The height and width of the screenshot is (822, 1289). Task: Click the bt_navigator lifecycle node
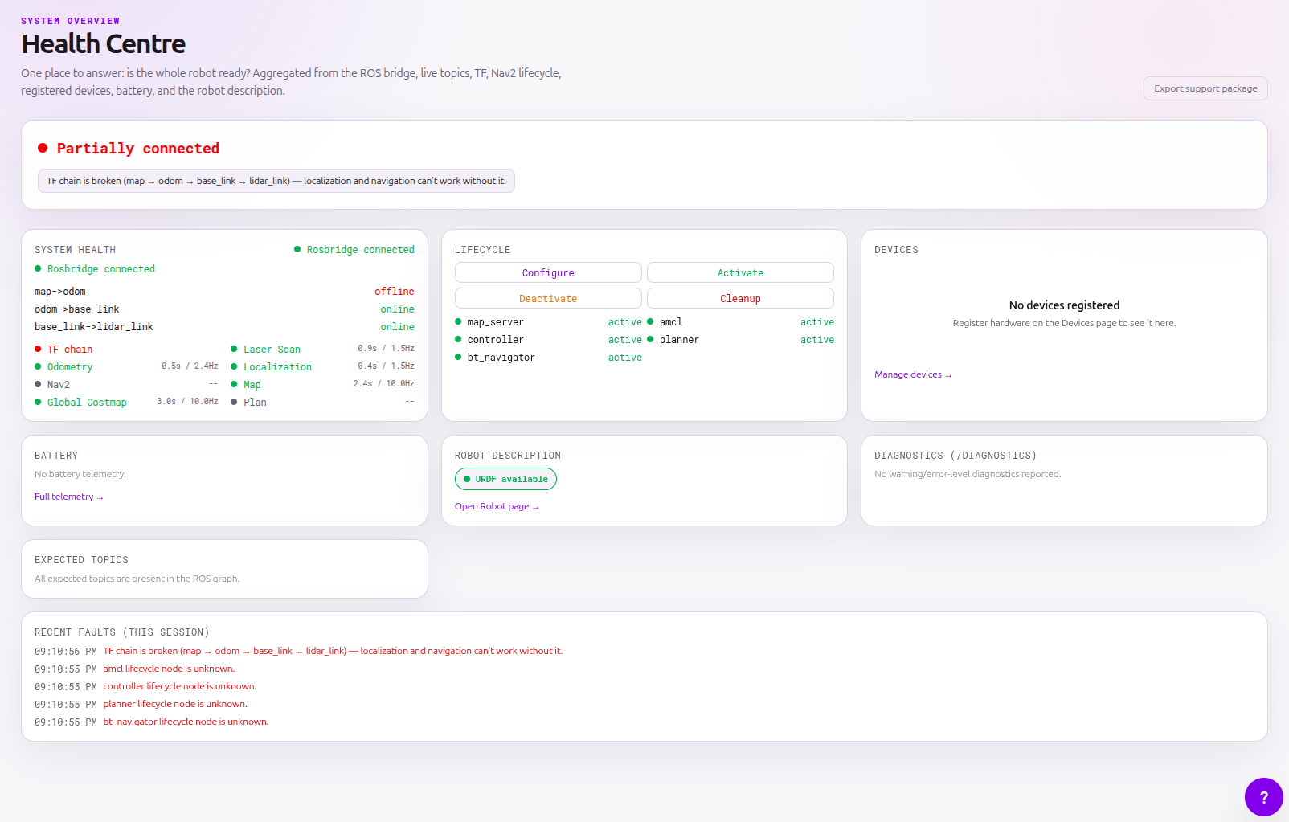coord(548,358)
